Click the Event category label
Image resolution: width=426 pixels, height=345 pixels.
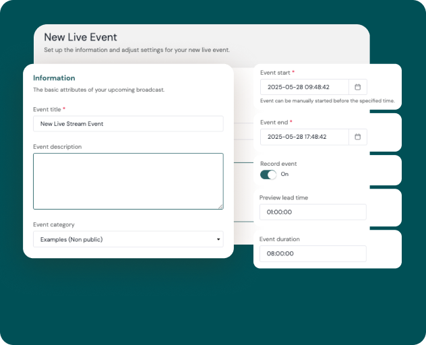(54, 224)
